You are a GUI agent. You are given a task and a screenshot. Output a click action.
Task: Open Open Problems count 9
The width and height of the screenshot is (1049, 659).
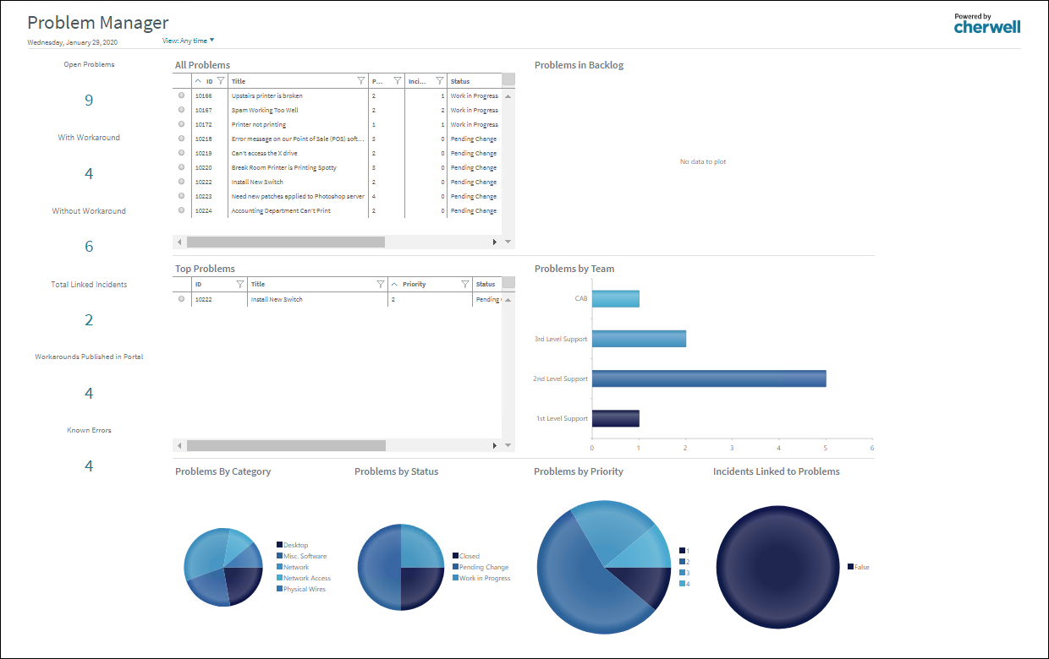89,101
